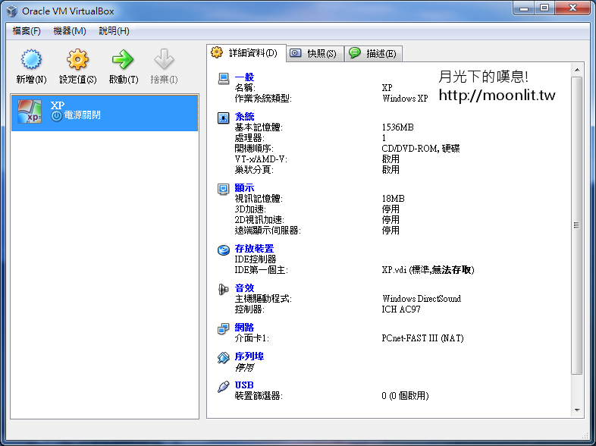This screenshot has width=596, height=446.
Task: Open the 說明(H) help menu
Action: point(114,31)
